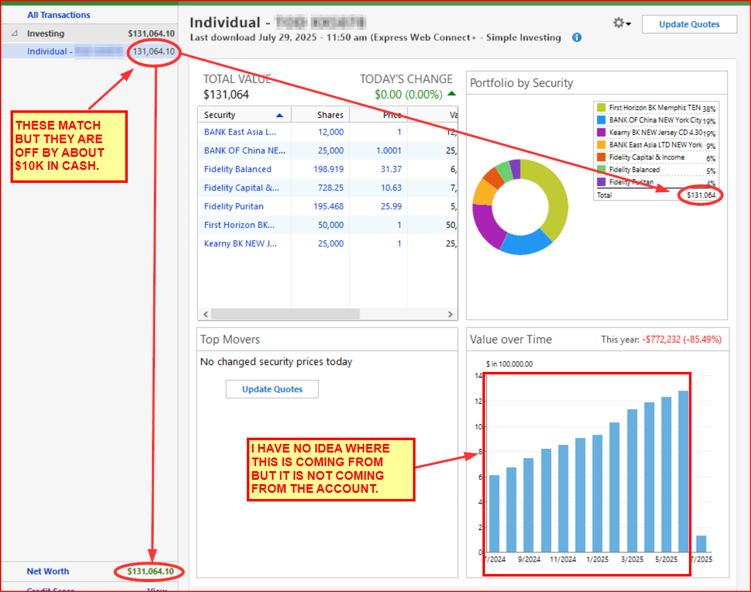Collapse the Investing group triangle

point(15,33)
